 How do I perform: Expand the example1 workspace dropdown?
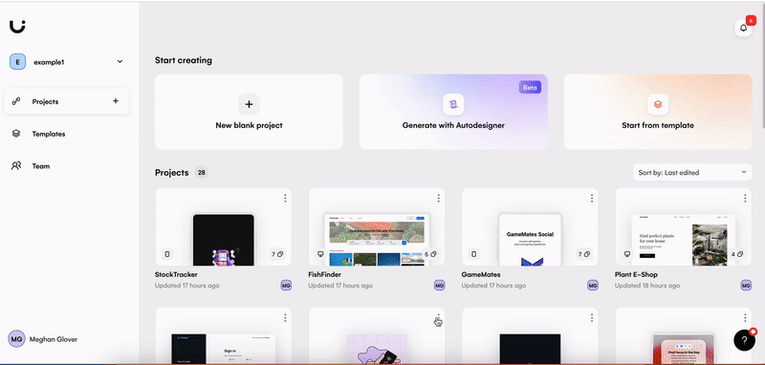[66, 62]
